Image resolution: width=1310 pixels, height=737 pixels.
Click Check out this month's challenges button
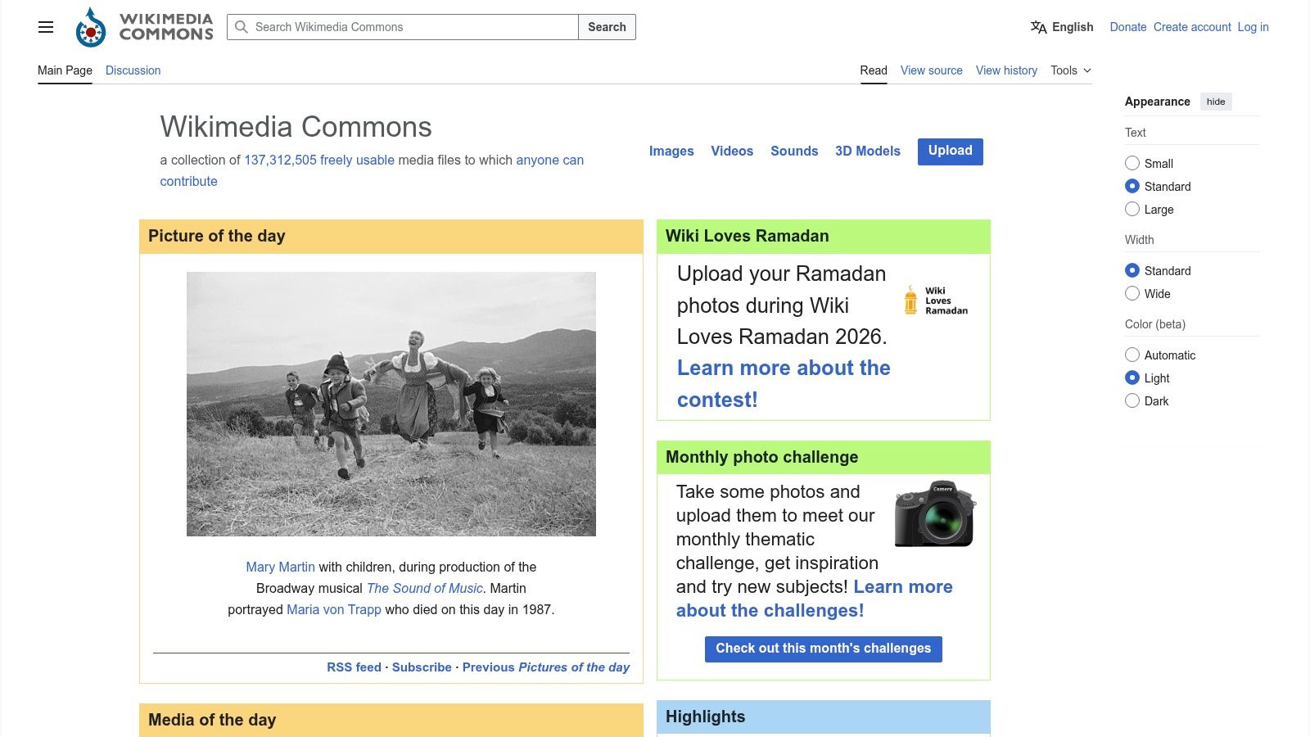[824, 649]
